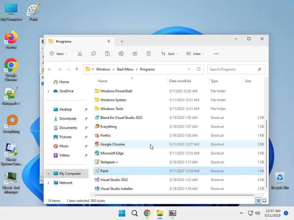The height and width of the screenshot is (220, 294).
Task: Open the Windows Start button
Action: pyautogui.click(x=122, y=213)
